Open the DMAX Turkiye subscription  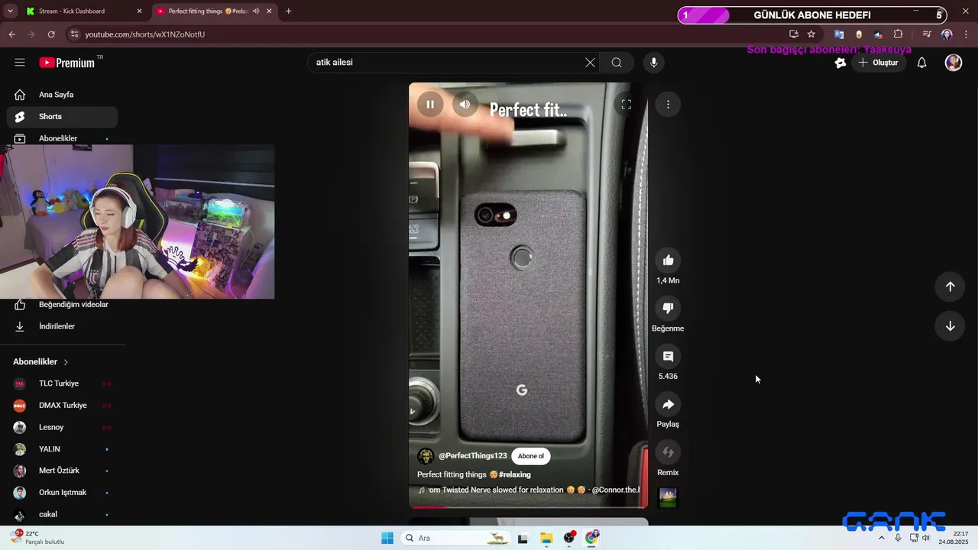click(x=62, y=406)
